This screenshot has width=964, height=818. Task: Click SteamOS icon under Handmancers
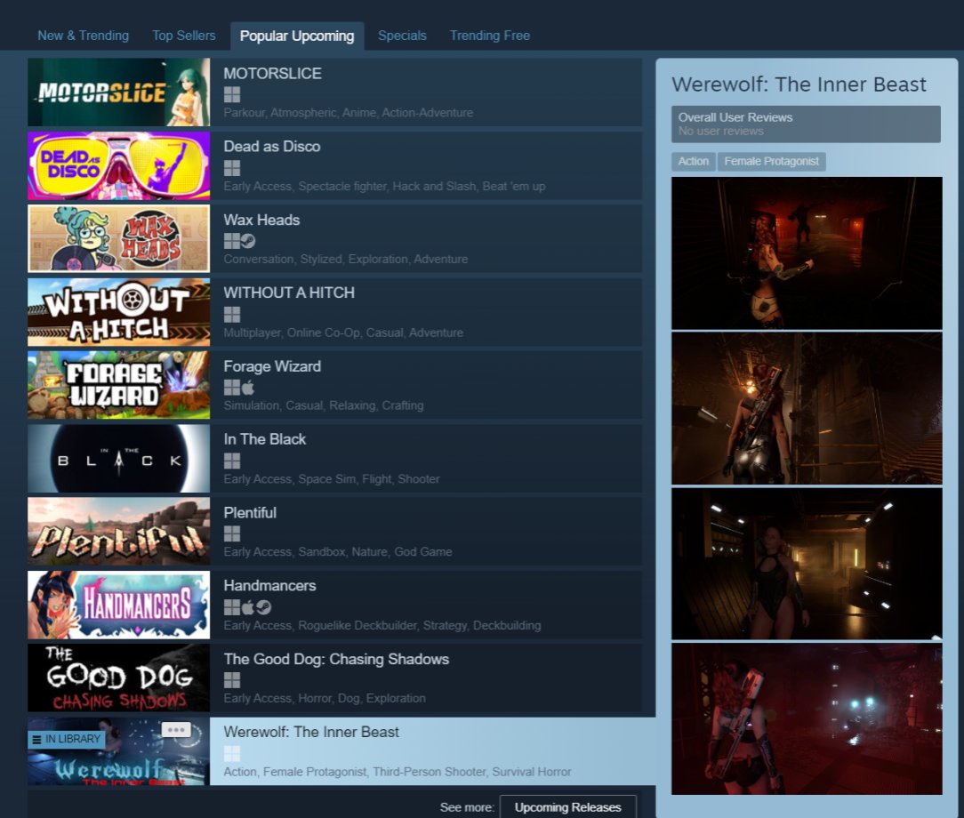264,607
